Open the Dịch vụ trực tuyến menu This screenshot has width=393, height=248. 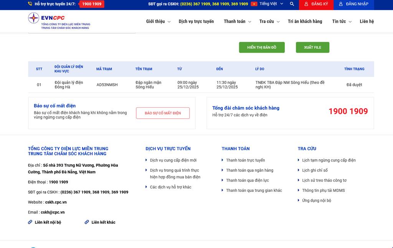click(x=196, y=22)
